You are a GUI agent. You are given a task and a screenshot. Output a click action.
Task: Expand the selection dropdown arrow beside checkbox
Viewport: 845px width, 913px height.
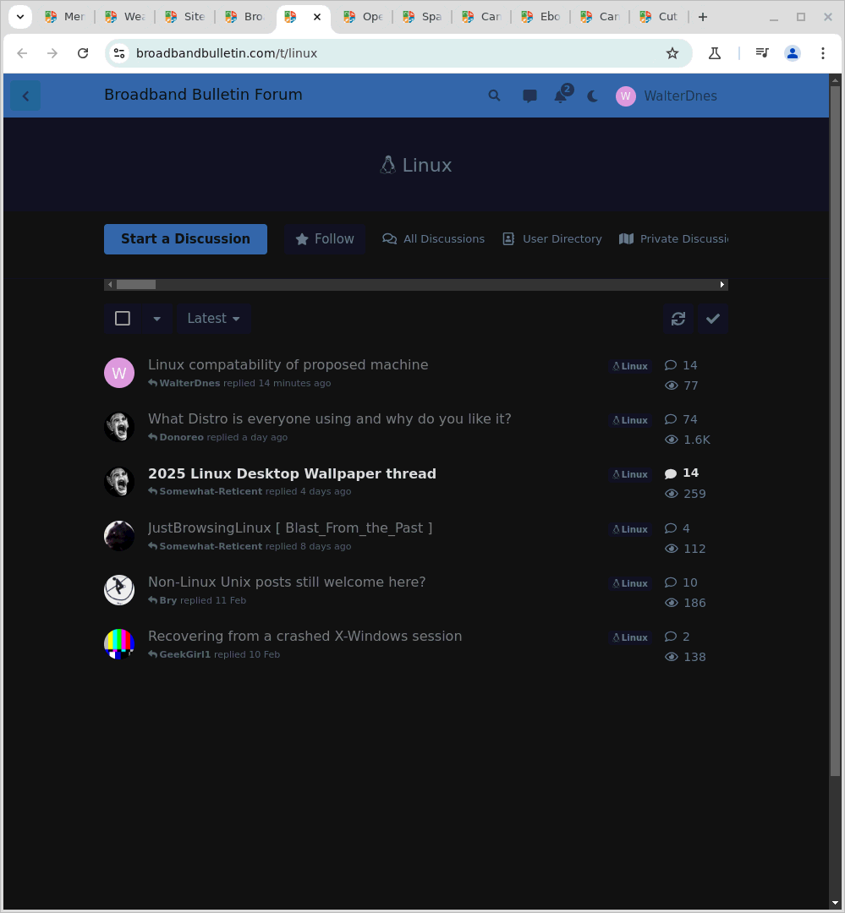coord(156,319)
